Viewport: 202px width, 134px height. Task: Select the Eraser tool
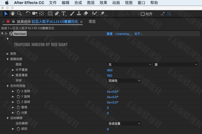coord(86,13)
